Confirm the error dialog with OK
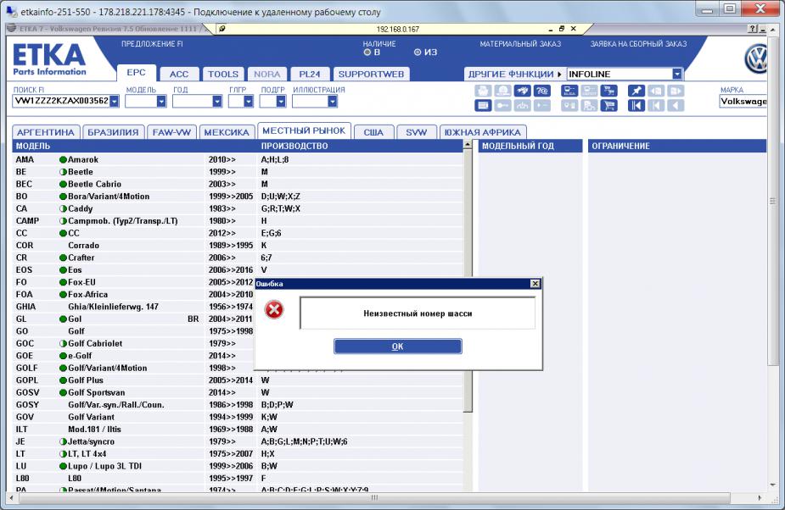Viewport: 785px width, 510px height. [397, 346]
